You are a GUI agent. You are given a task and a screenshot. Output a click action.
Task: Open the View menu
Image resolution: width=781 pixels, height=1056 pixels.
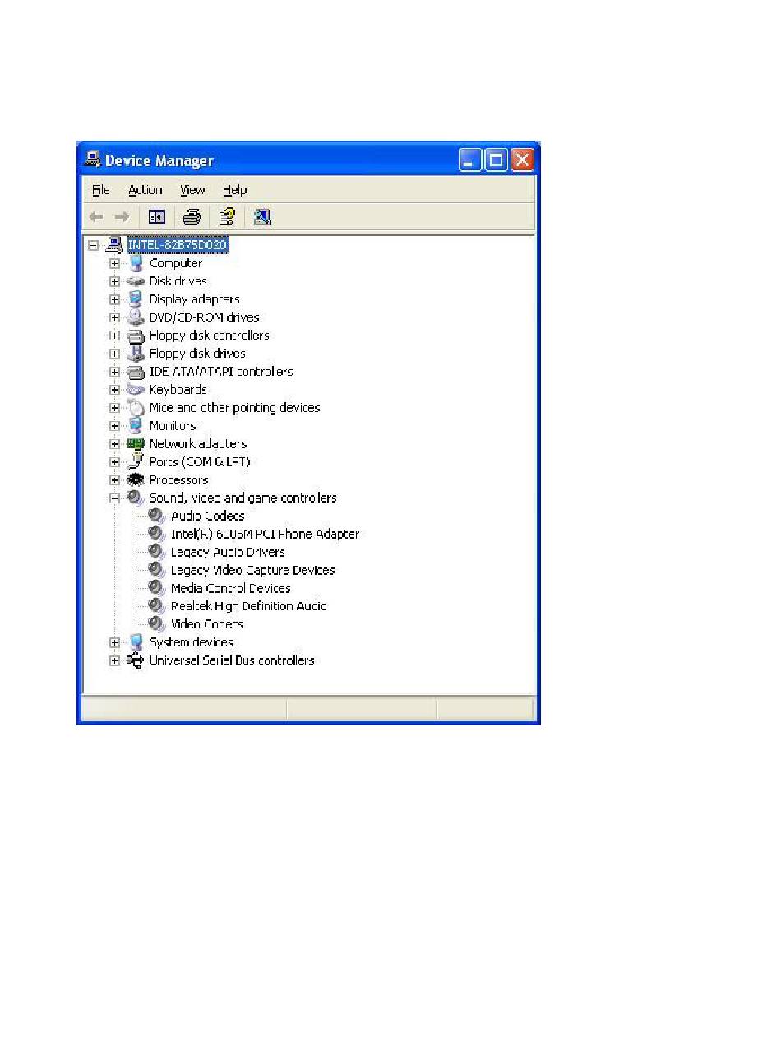click(x=192, y=190)
